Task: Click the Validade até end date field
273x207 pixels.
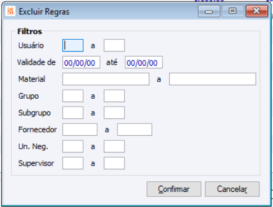Action: pos(144,62)
